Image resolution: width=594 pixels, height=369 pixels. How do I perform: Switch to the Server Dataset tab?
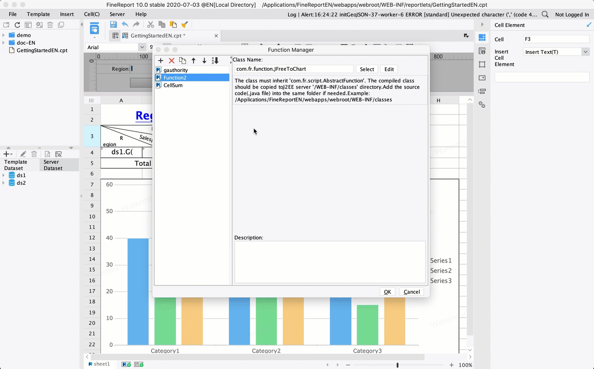point(53,165)
